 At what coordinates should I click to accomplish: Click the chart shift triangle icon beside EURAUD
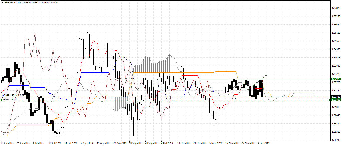pos(3,2)
